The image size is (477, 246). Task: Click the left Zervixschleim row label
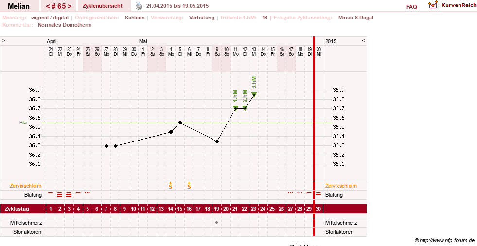pyautogui.click(x=26, y=186)
